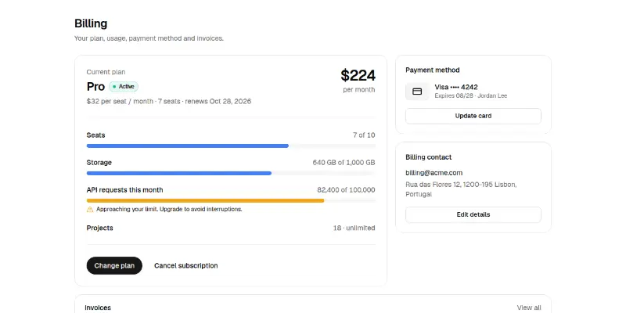The width and height of the screenshot is (626, 313).
Task: Click the Storage usage label
Action: pos(99,163)
